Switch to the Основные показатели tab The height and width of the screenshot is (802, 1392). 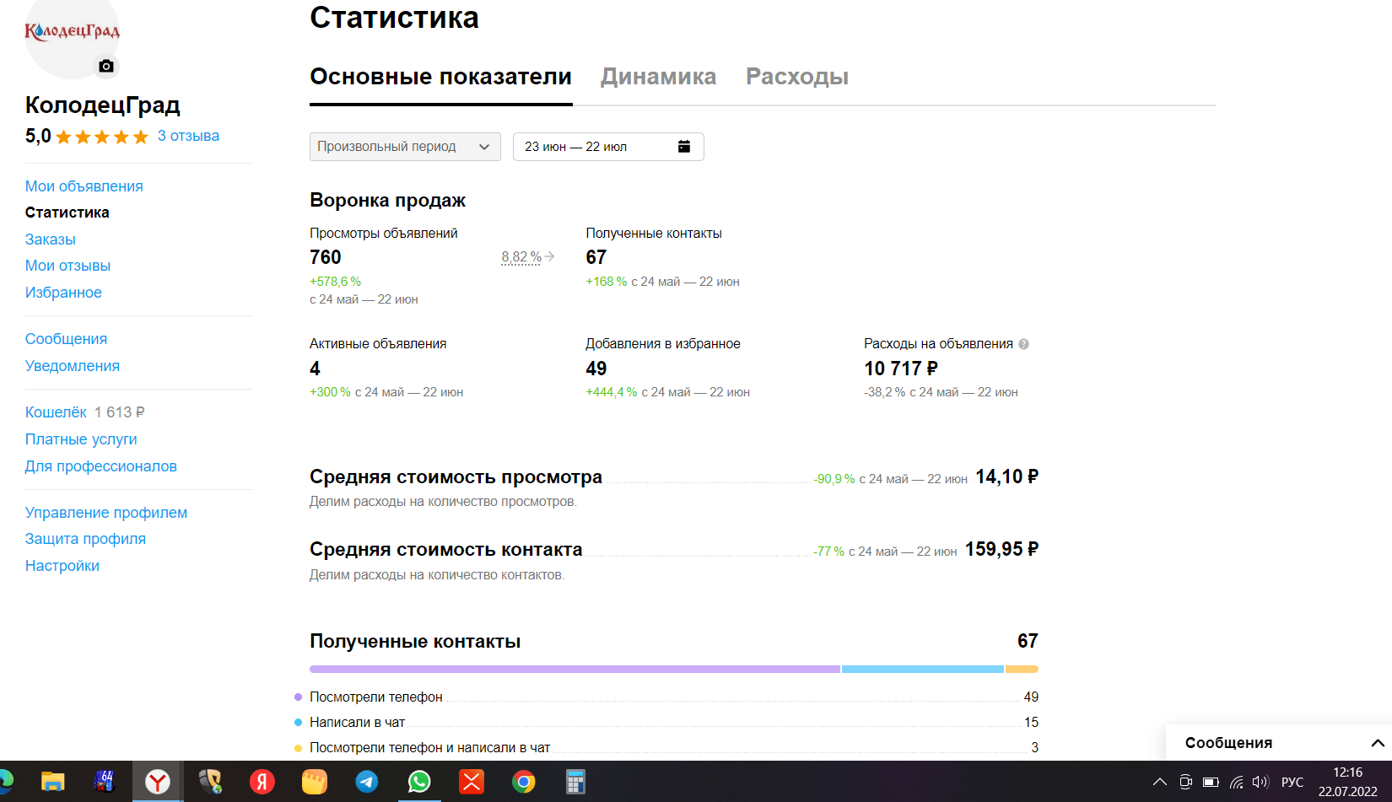tap(440, 77)
